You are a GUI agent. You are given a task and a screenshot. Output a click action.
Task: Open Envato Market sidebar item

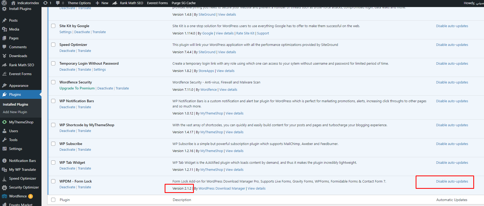pyautogui.click(x=21, y=204)
